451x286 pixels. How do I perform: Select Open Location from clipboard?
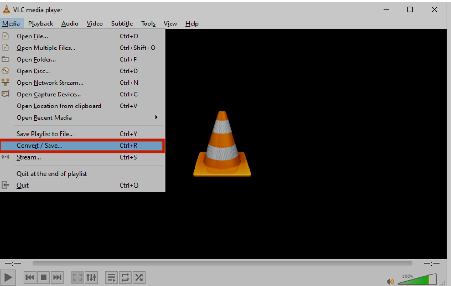83,106
